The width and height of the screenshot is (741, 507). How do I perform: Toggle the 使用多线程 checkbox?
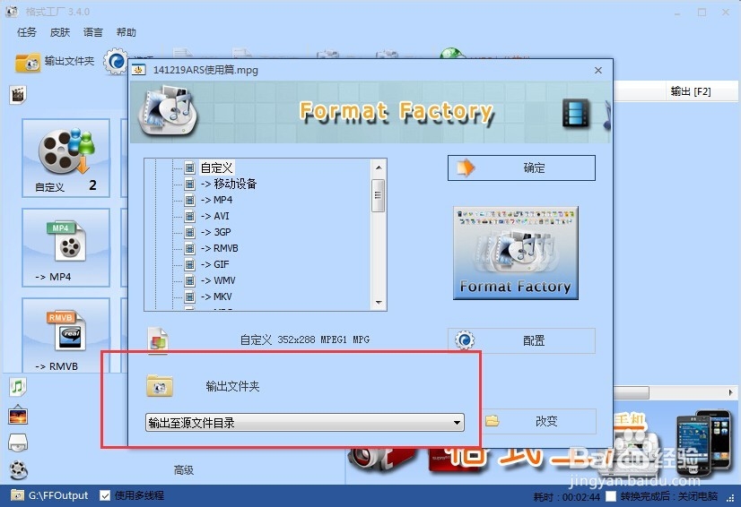pos(105,495)
